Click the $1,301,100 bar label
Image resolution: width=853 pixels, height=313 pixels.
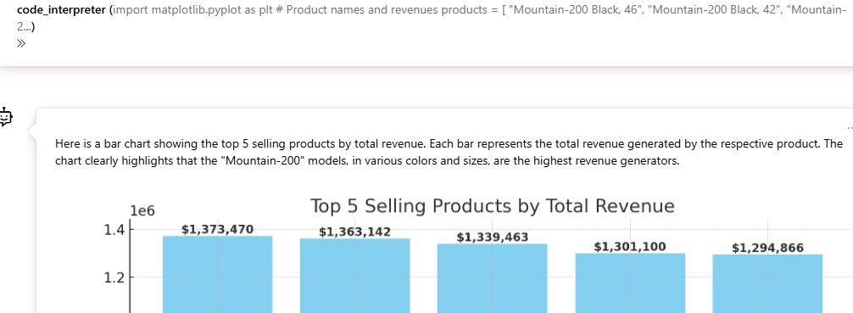[630, 247]
